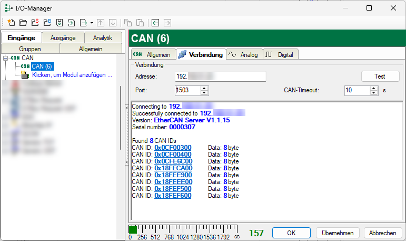Collapse the CAN tree node
Image resolution: width=406 pixels, height=241 pixels.
(5, 58)
